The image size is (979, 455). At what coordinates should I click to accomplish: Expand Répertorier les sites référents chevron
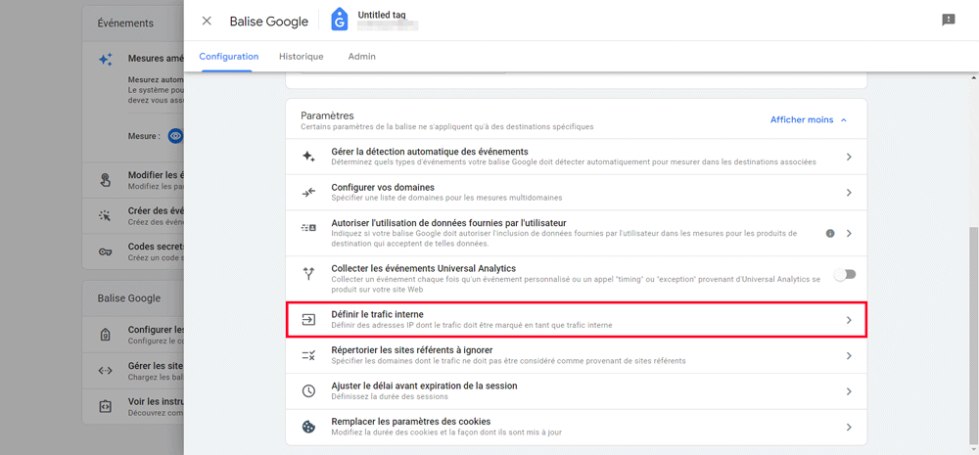point(849,356)
